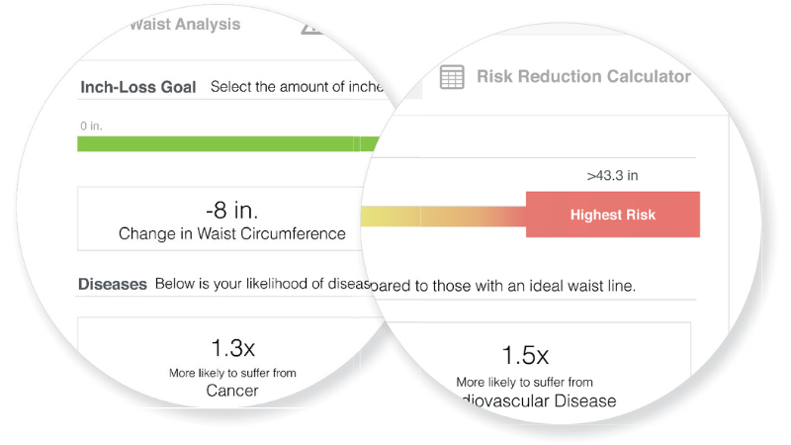
Task: Click the yellow segment of the risk scale
Action: pos(391,217)
